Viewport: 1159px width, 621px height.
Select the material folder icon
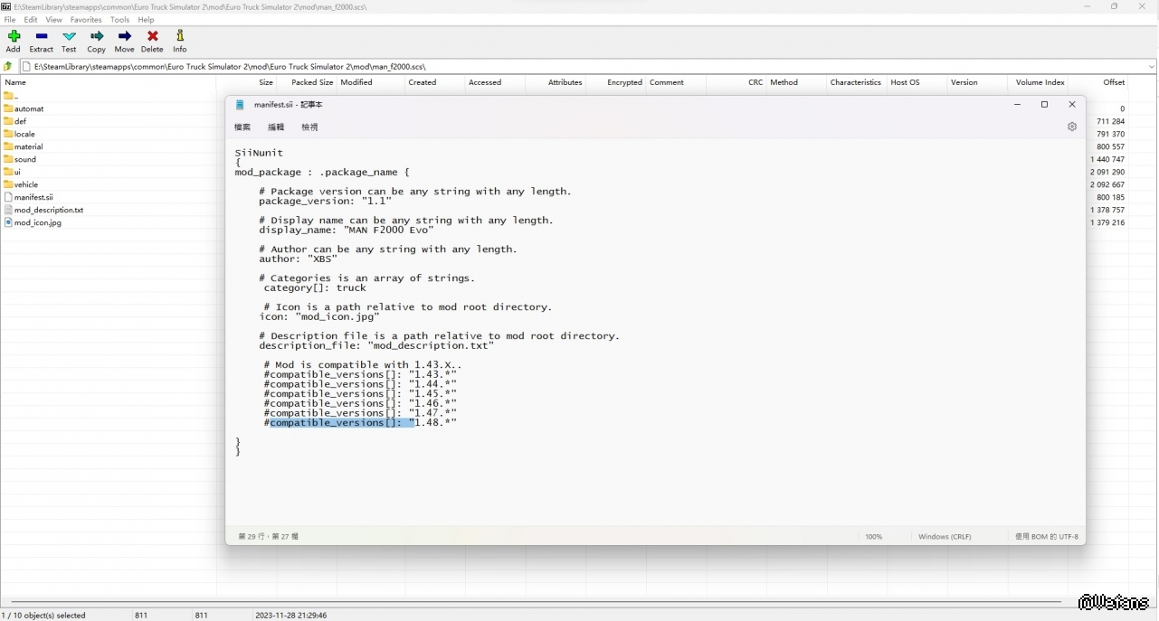point(8,146)
